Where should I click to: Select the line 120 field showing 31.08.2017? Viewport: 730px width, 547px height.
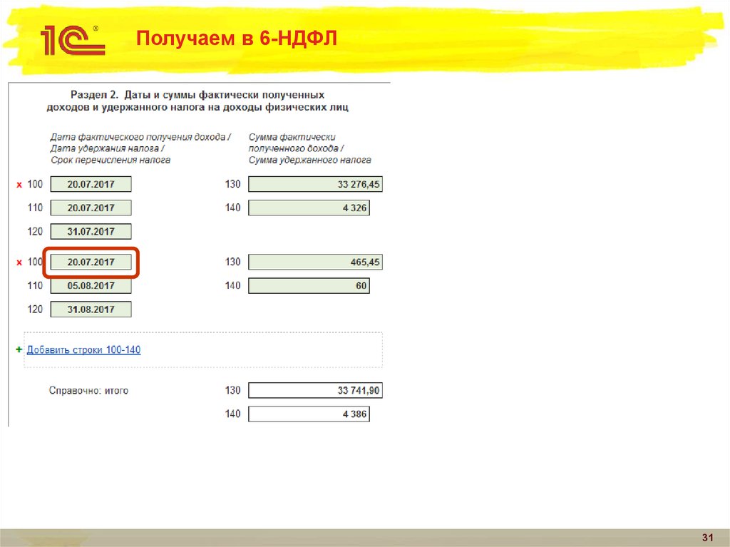coord(91,309)
